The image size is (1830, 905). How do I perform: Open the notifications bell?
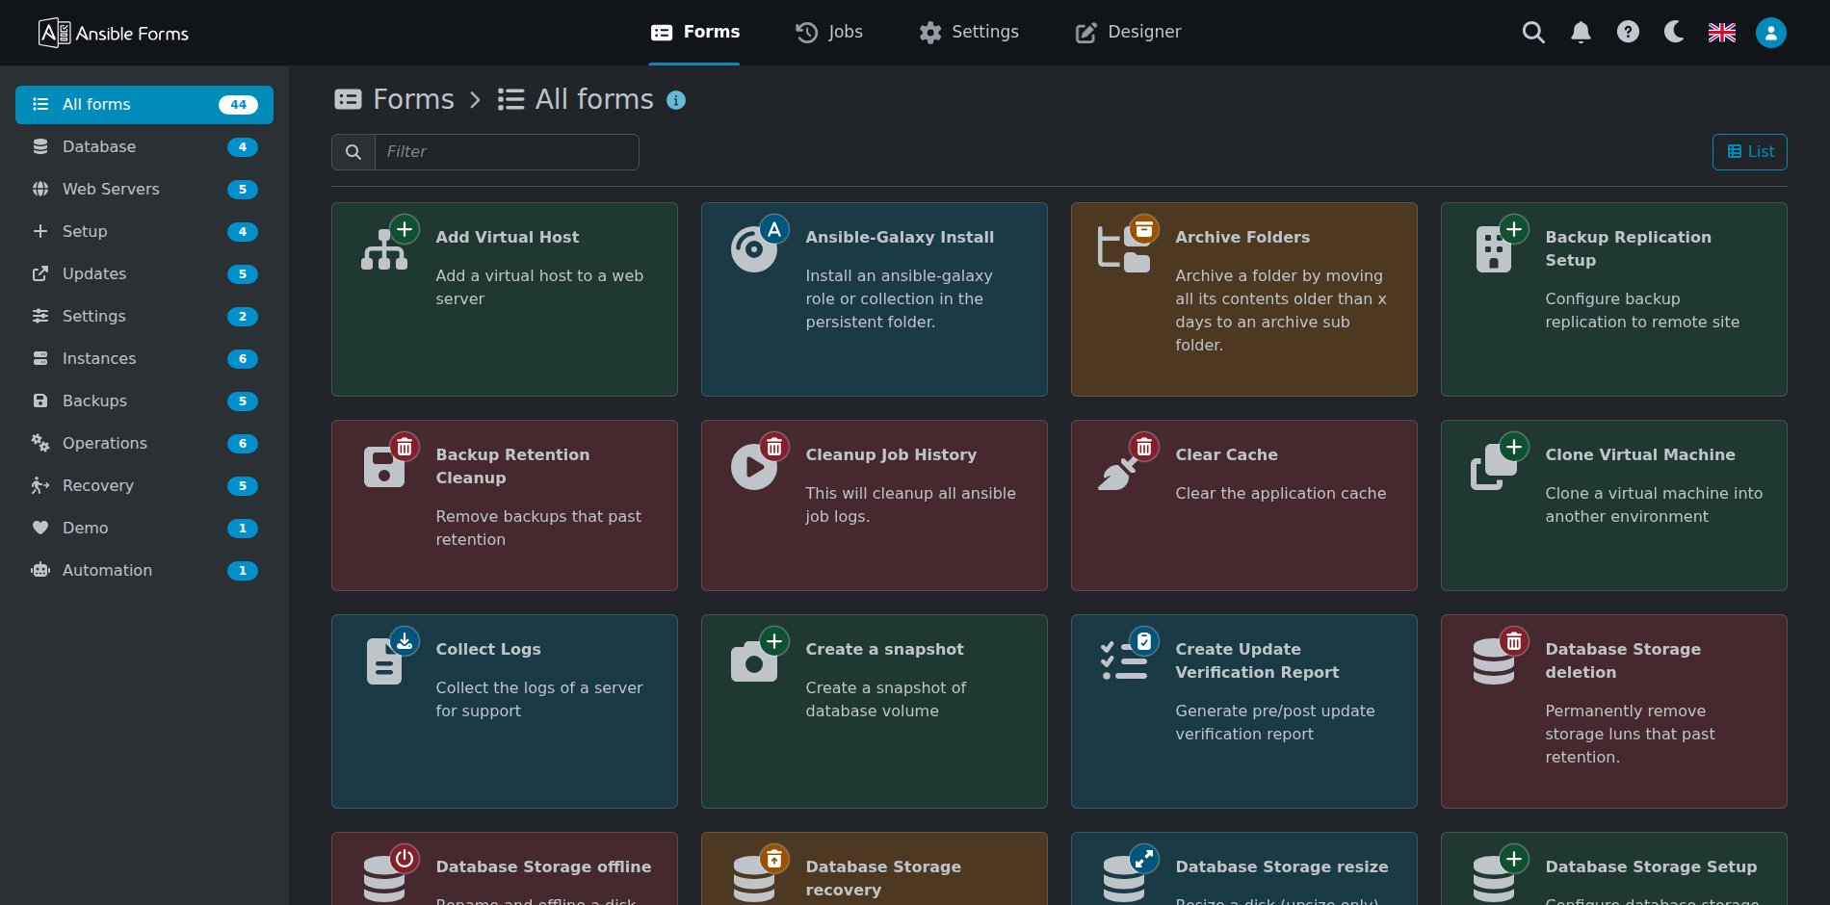[1581, 33]
